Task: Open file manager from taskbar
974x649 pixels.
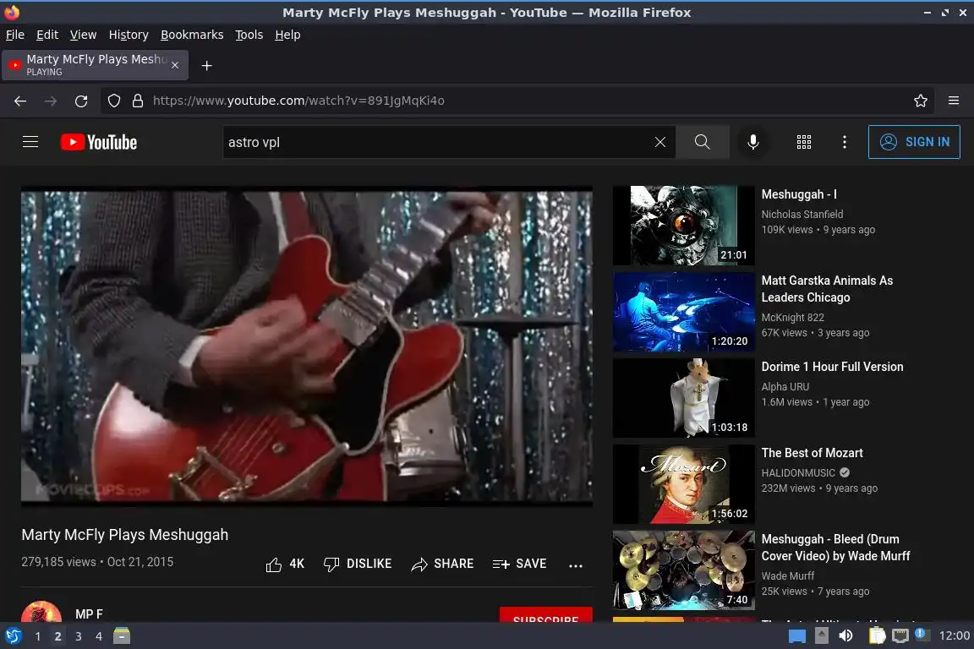Action: pyautogui.click(x=122, y=636)
